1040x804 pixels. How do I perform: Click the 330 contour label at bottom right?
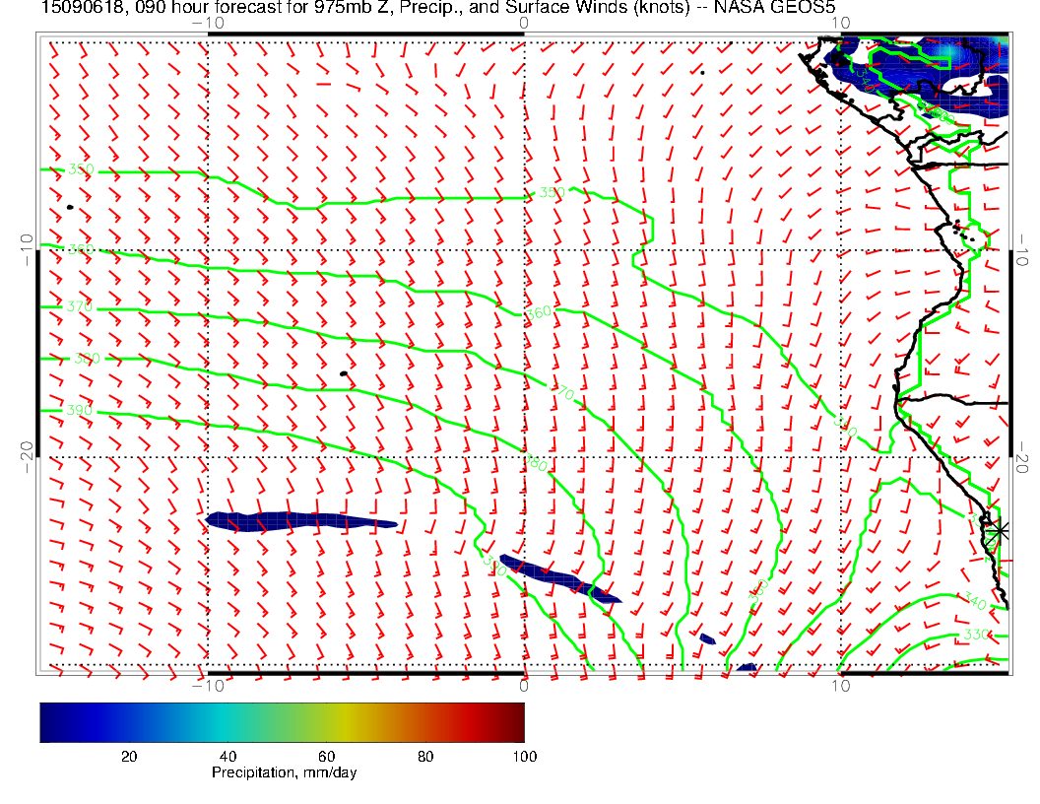pos(976,634)
